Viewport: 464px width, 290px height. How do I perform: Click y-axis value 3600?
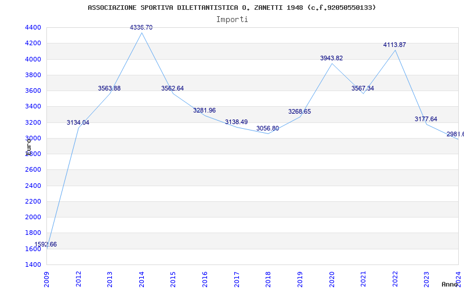coord(33,90)
